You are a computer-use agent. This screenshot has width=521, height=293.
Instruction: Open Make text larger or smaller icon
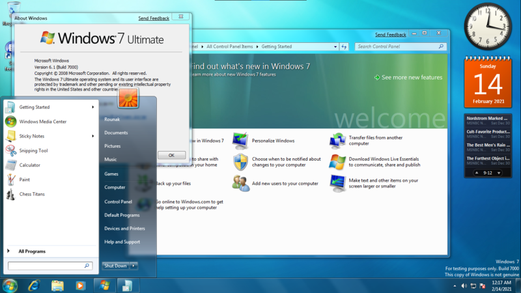337,184
